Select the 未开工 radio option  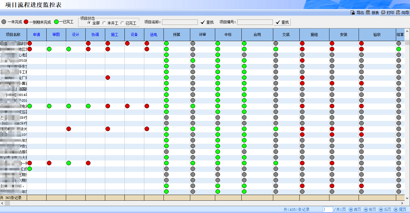pyautogui.click(x=104, y=23)
